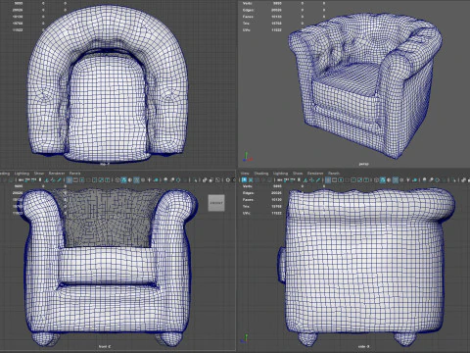Click Edges: count in persp viewport HUD

[x=276, y=10]
